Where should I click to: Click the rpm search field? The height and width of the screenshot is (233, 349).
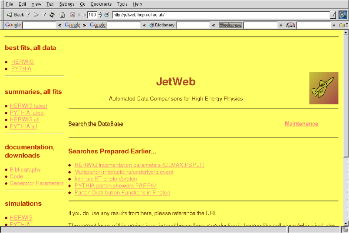(313, 25)
